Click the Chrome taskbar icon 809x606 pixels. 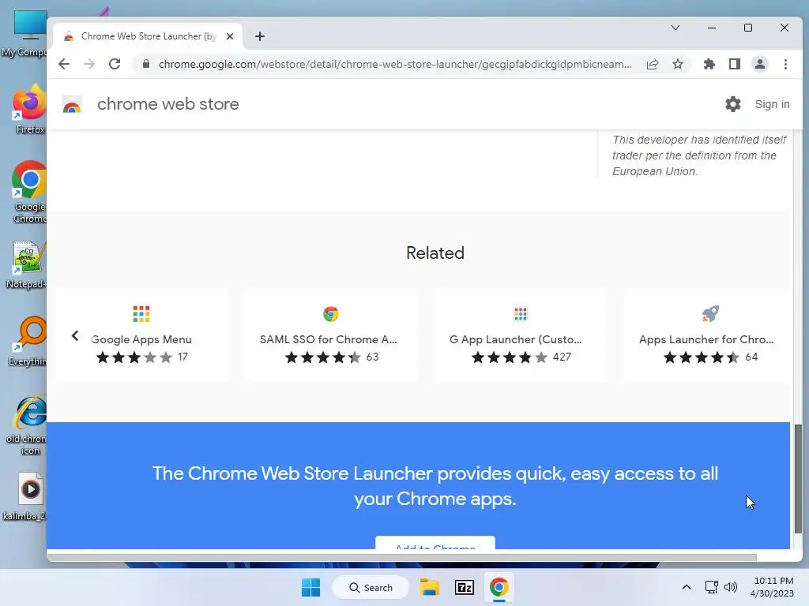[x=499, y=587]
